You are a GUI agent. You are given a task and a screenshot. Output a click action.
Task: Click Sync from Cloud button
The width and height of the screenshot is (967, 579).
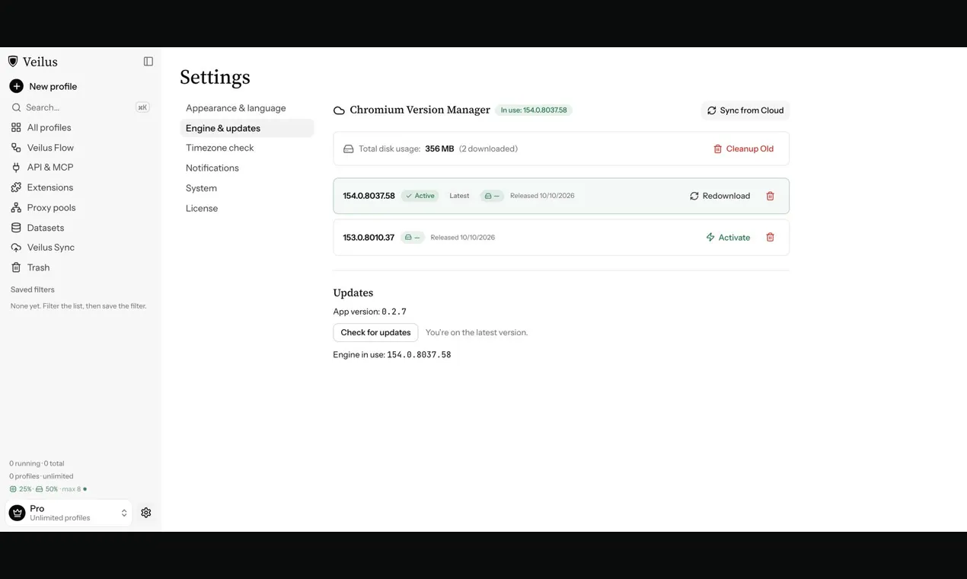745,110
